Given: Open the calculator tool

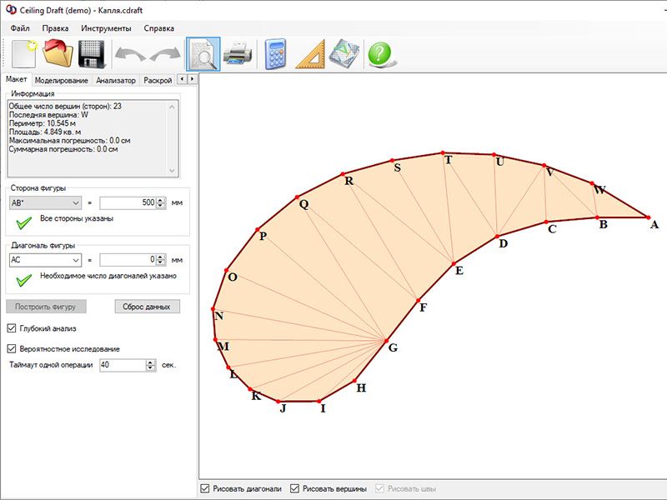Looking at the screenshot, I should point(275,54).
